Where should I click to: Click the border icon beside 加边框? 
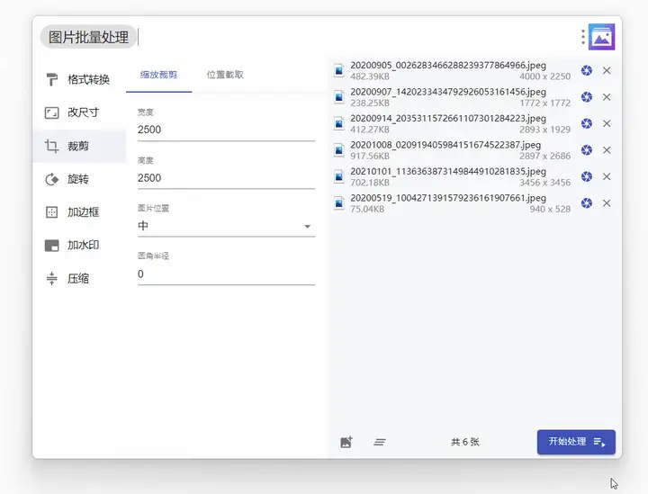(x=51, y=212)
